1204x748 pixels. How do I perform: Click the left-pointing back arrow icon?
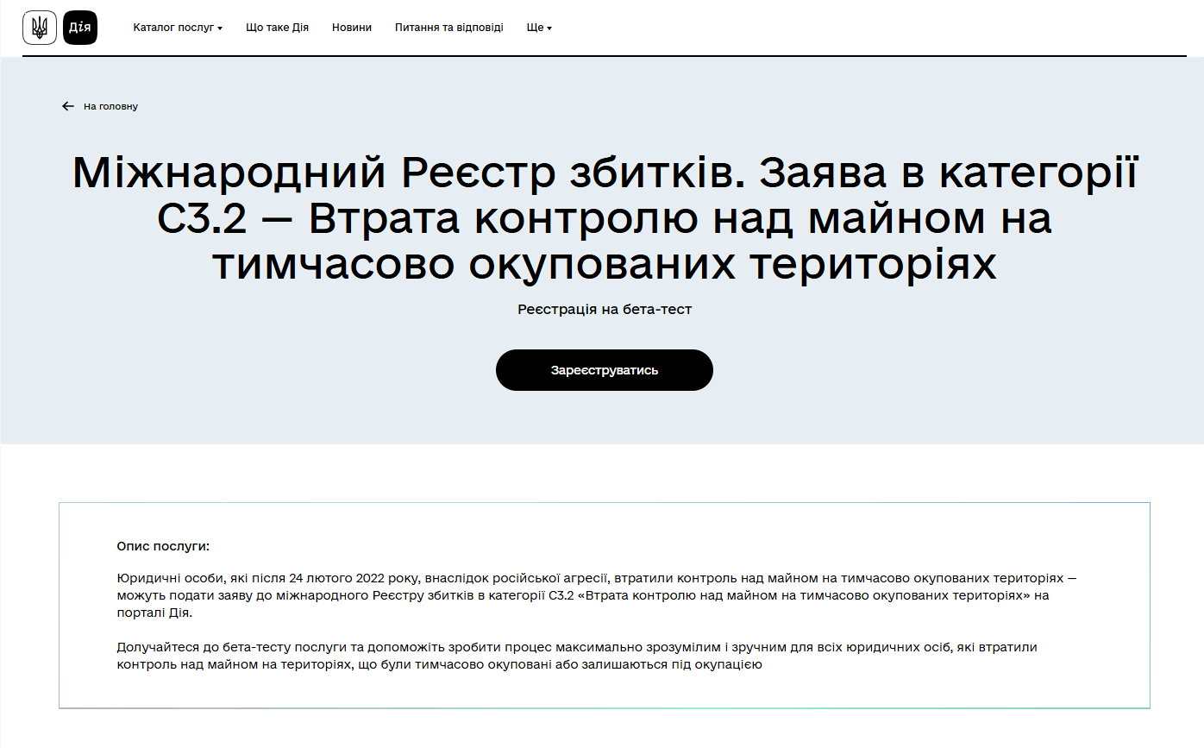(68, 106)
